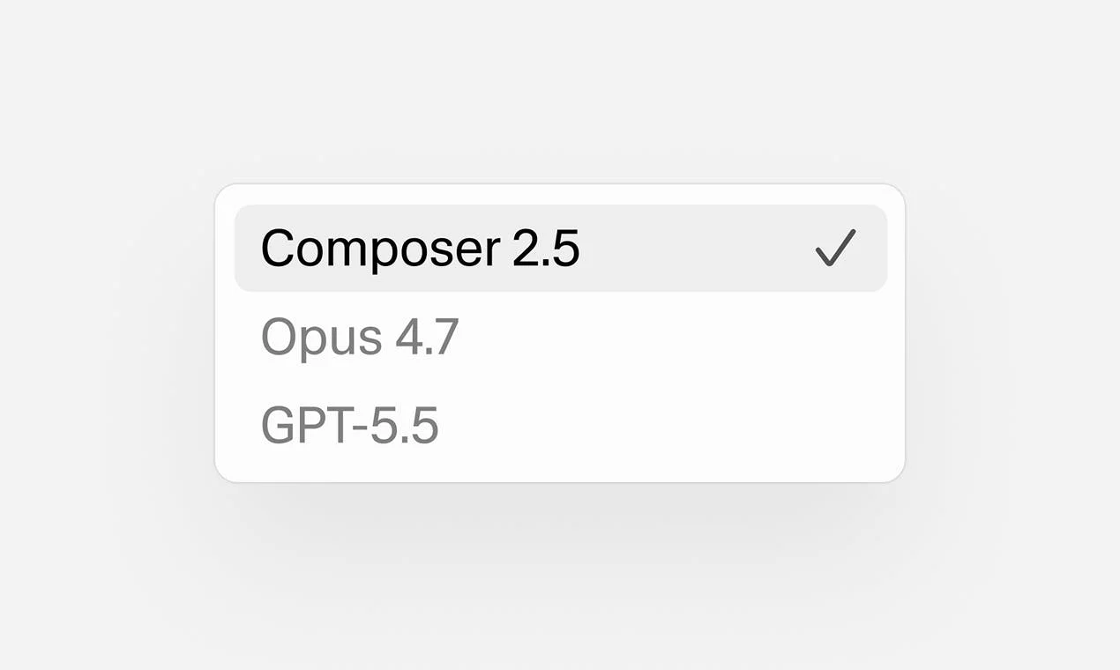
Task: Click the Opus 4.7 text
Action: coord(360,338)
